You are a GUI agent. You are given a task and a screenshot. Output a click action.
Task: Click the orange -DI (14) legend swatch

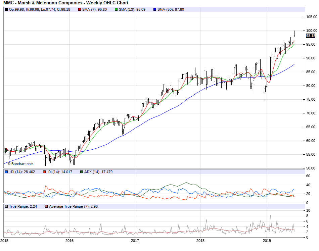[x=44, y=172]
